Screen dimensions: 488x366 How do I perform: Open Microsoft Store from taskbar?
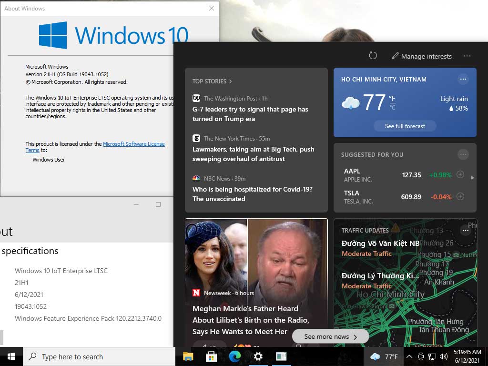[211, 356]
